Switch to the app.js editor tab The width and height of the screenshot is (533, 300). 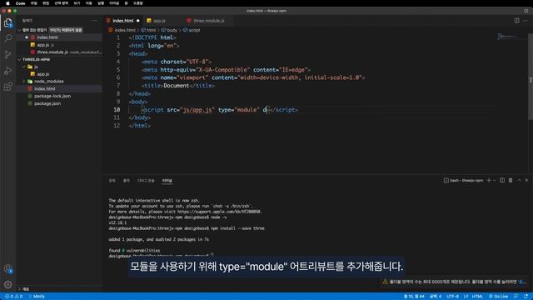pyautogui.click(x=159, y=21)
